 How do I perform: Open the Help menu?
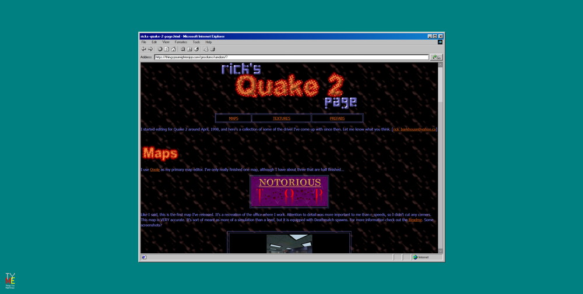209,42
